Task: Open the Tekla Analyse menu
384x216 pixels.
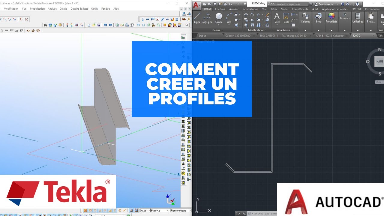Action: pyautogui.click(x=52, y=9)
